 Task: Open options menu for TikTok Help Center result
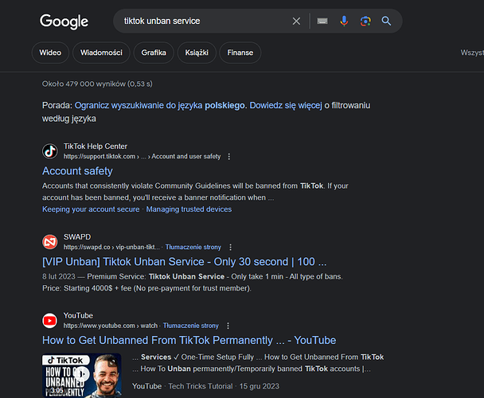(229, 157)
